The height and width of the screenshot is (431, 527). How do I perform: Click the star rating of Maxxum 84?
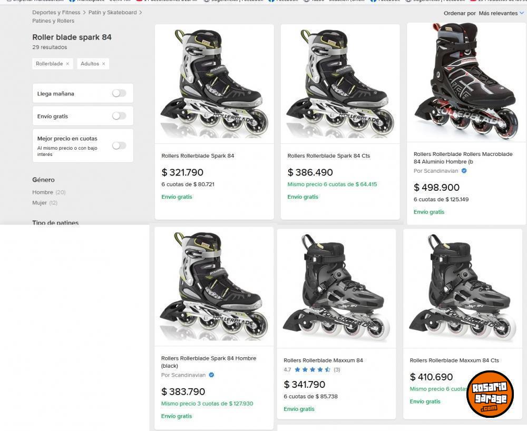313,370
